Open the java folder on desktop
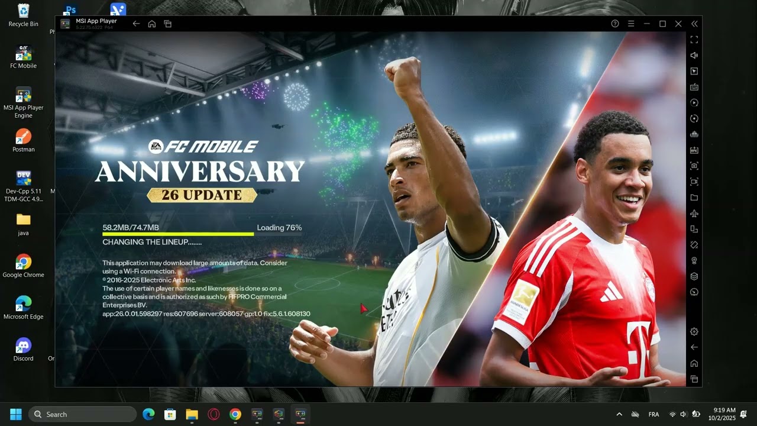The image size is (757, 426). pos(24,224)
